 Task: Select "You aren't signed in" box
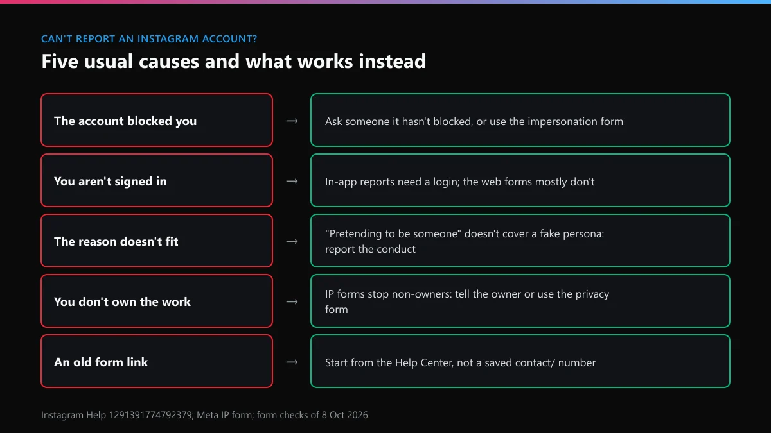click(x=157, y=180)
